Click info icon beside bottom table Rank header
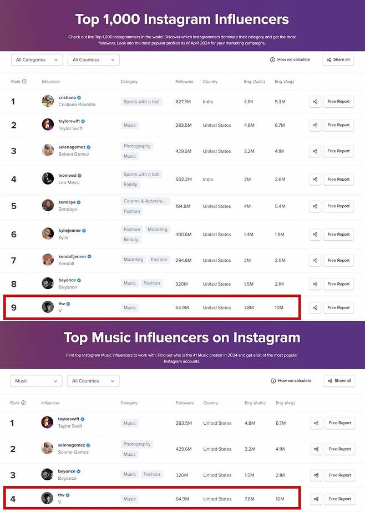This screenshot has height=512, width=365. pos(23,402)
